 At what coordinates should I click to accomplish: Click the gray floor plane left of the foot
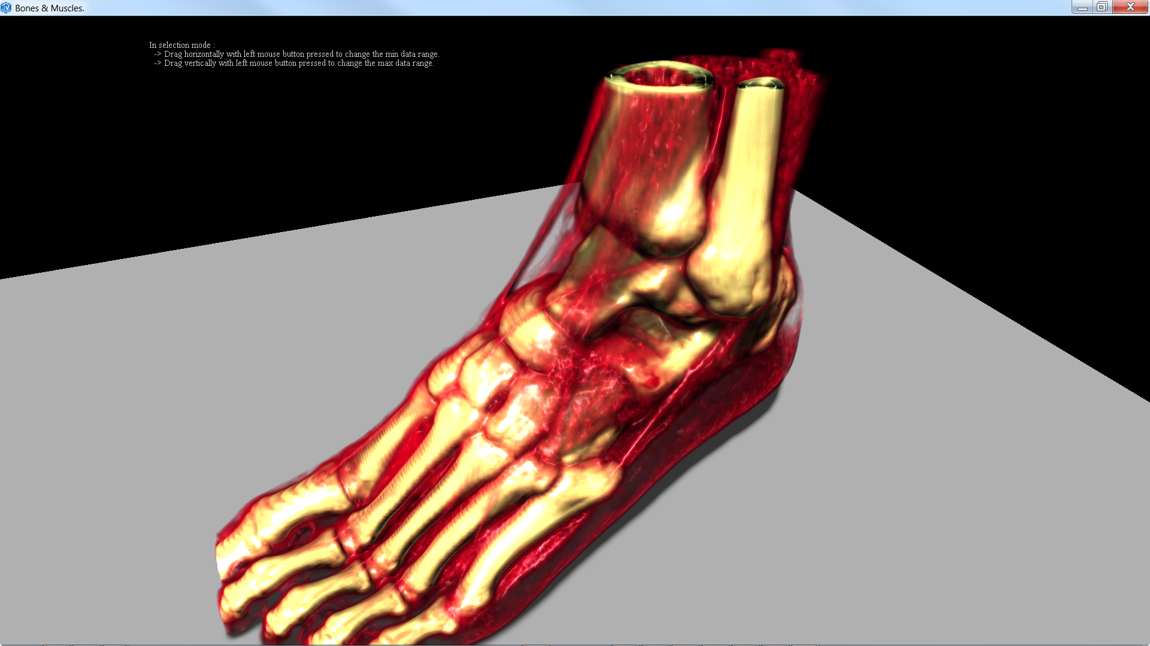[180, 389]
